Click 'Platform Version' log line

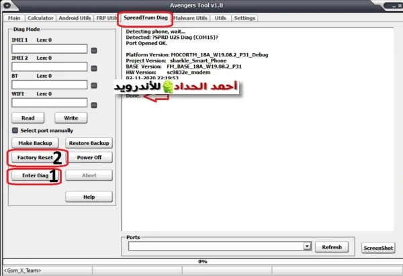pyautogui.click(x=197, y=55)
